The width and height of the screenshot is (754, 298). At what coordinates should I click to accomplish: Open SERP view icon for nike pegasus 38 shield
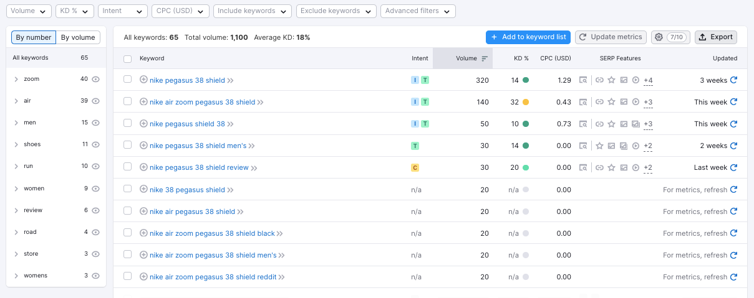[582, 80]
